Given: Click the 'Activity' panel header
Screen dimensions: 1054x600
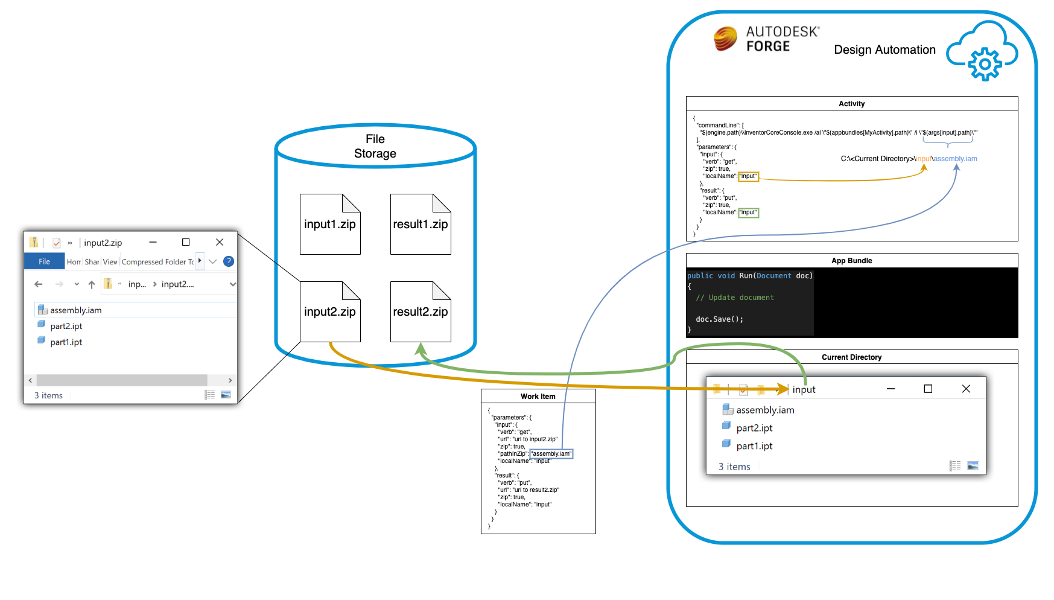Looking at the screenshot, I should tap(852, 103).
